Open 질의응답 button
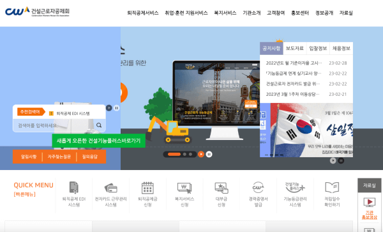 (x=89, y=157)
